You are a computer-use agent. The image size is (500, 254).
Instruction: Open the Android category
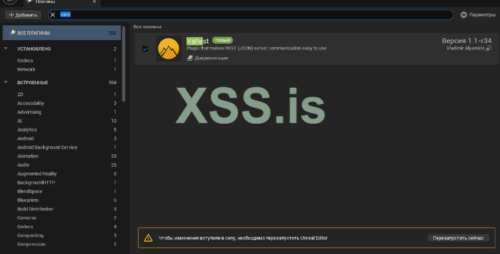pyautogui.click(x=25, y=138)
